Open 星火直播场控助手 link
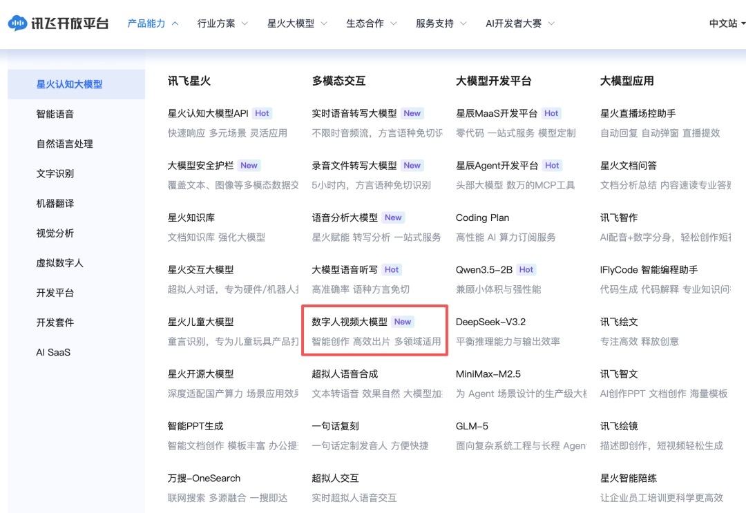This screenshot has width=746, height=513. (x=638, y=113)
